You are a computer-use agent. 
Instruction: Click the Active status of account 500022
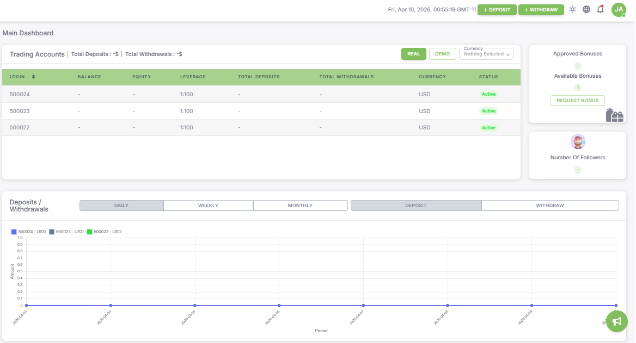coord(488,128)
